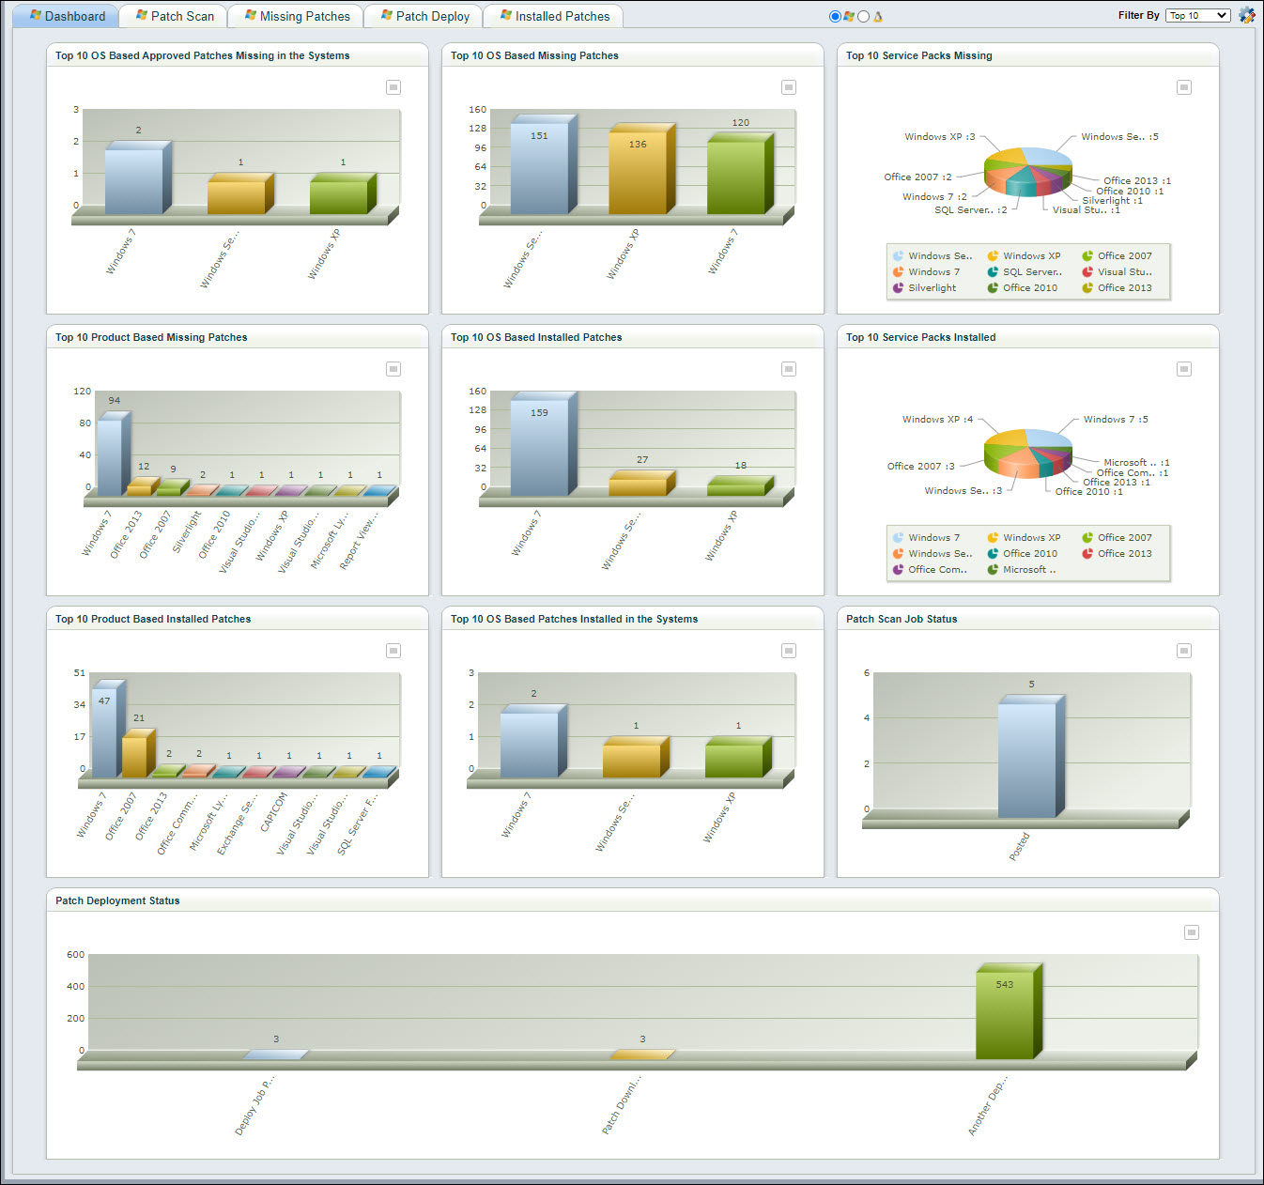This screenshot has width=1264, height=1185.
Task: Open the Installed Patches tab
Action: click(x=552, y=15)
